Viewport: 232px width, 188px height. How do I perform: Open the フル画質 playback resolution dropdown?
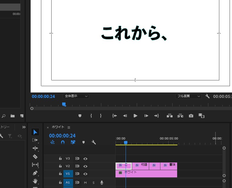(x=188, y=96)
